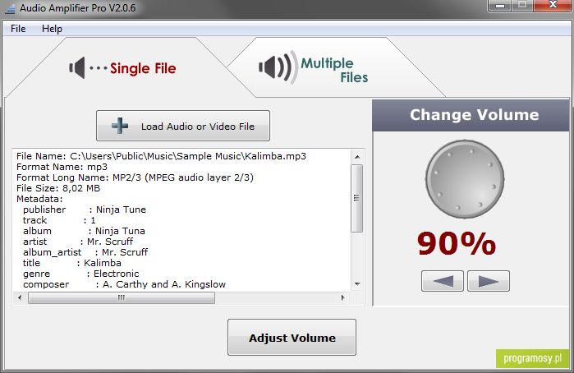Click the 90% volume value
Viewport: 574px width, 373px height.
[457, 243]
